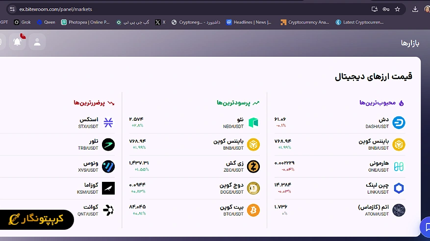
Task: Select the BTC/USDT pair text
Action: pos(233,214)
